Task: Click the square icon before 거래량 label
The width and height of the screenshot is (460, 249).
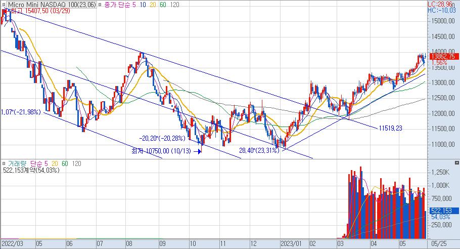Action: (4, 163)
